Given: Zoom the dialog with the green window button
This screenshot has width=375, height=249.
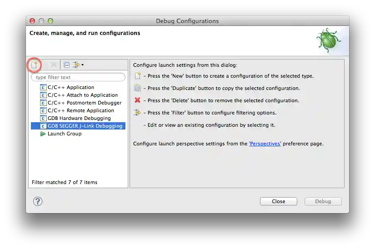Looking at the screenshot, I should click(50, 21).
